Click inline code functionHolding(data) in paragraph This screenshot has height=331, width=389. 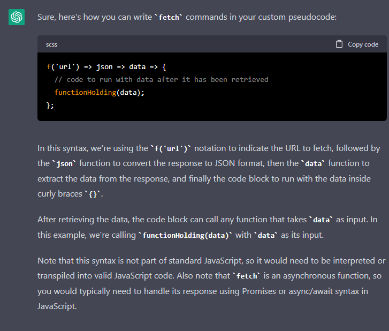pyautogui.click(x=185, y=236)
